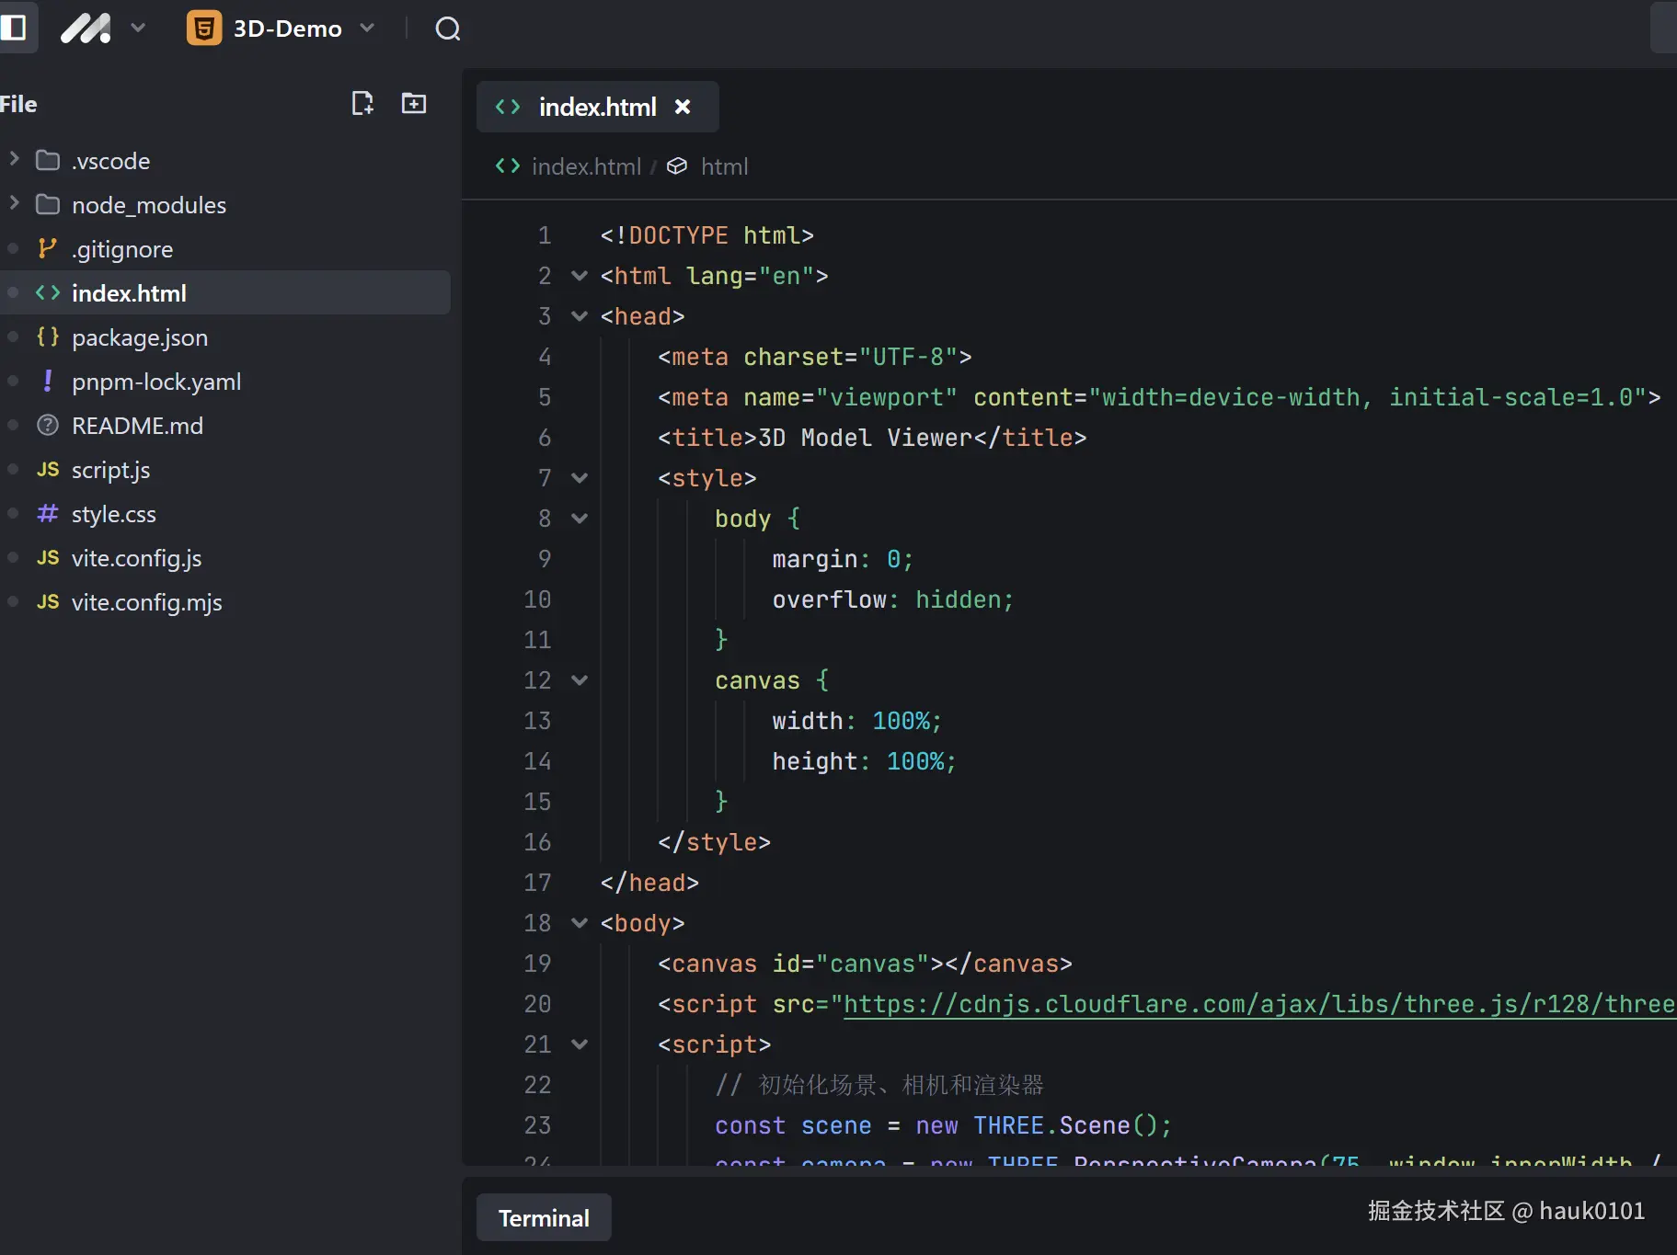Fold the style block on line 7
This screenshot has width=1677, height=1255.
(580, 478)
